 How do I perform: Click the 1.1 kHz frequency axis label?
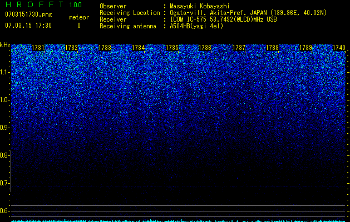(x=4, y=72)
